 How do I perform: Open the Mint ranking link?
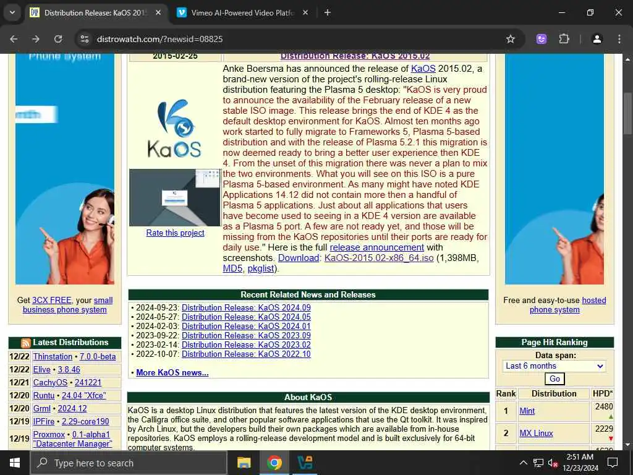(527, 411)
